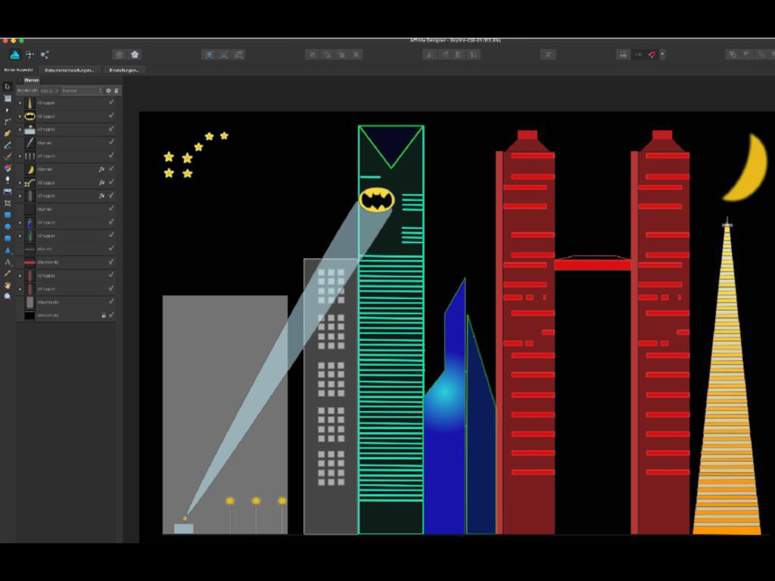Toggle visibility of the black locked Rechteck layer
This screenshot has width=775, height=581.
pos(111,315)
